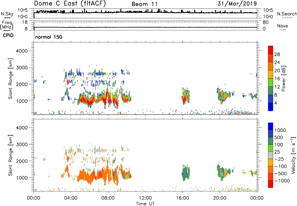Click the date '31/Mar/2019'

237,4
